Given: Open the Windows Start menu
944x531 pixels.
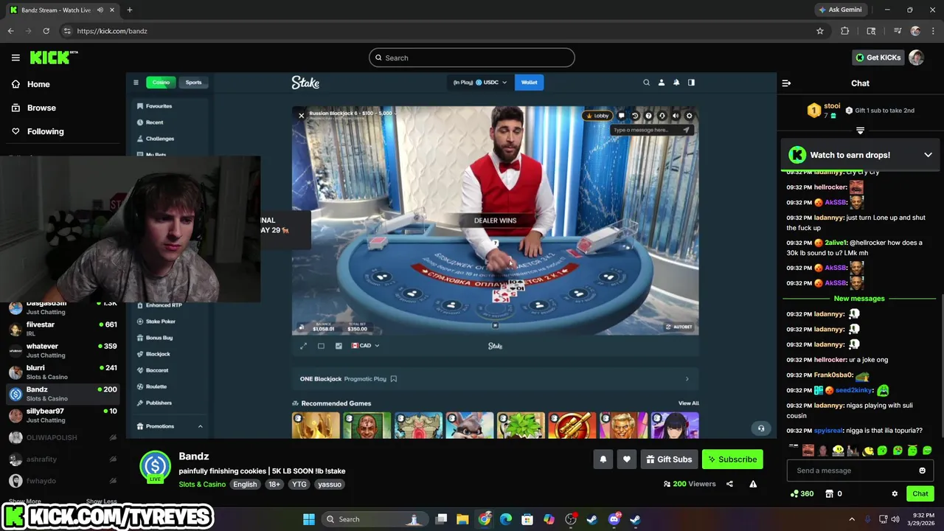Looking at the screenshot, I should pyautogui.click(x=308, y=519).
